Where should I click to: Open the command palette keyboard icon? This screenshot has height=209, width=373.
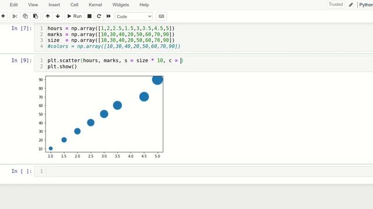point(161,16)
